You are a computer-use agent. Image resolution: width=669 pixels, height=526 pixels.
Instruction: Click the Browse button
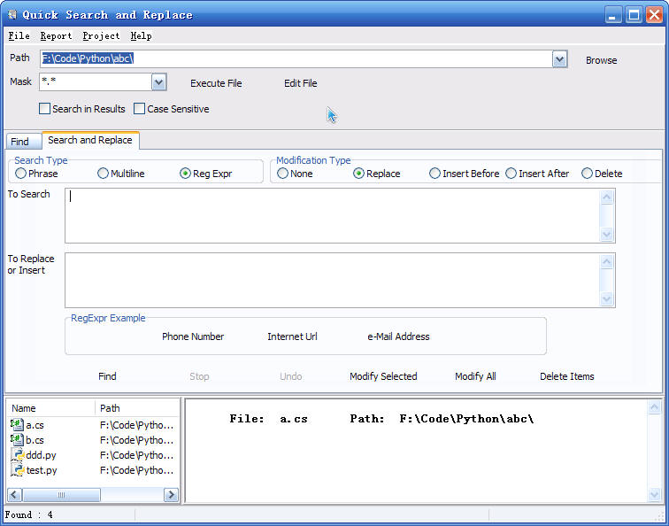pos(601,60)
